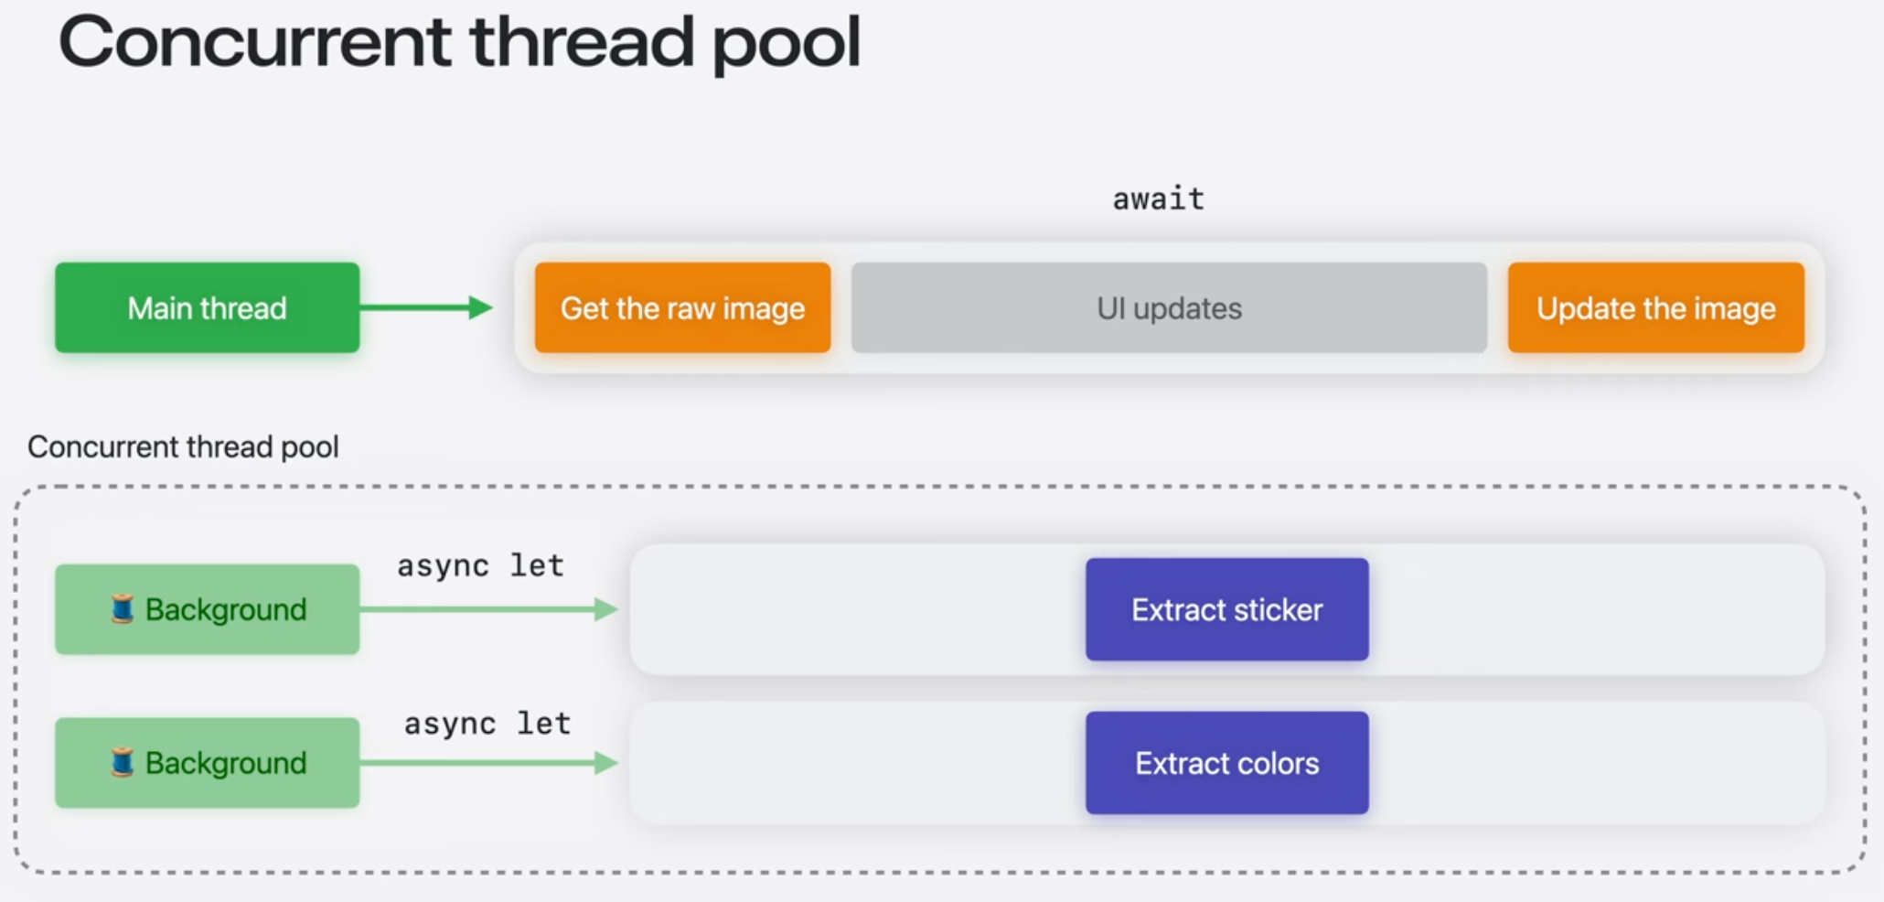Click the upper async let label
1884x902 pixels.
tap(480, 566)
